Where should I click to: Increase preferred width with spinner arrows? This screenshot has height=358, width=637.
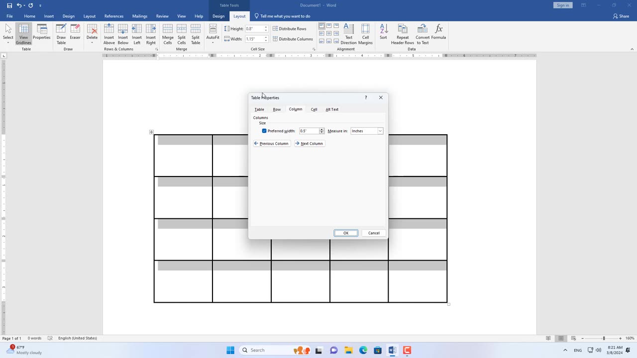[x=321, y=129]
